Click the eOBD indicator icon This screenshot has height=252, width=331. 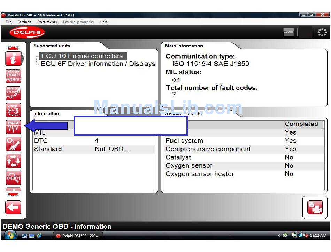coord(288,32)
